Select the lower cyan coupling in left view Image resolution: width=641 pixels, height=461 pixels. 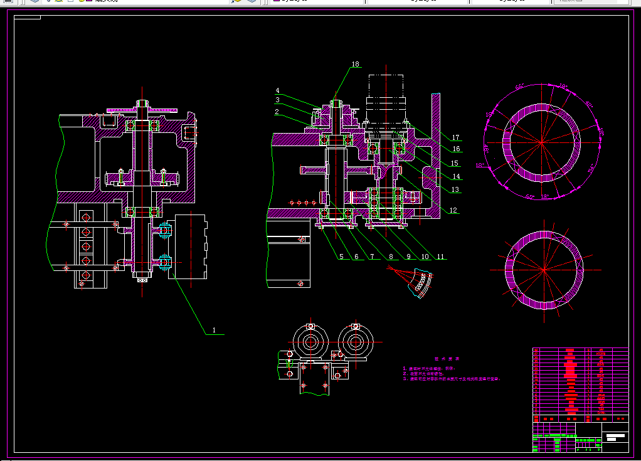(x=164, y=262)
